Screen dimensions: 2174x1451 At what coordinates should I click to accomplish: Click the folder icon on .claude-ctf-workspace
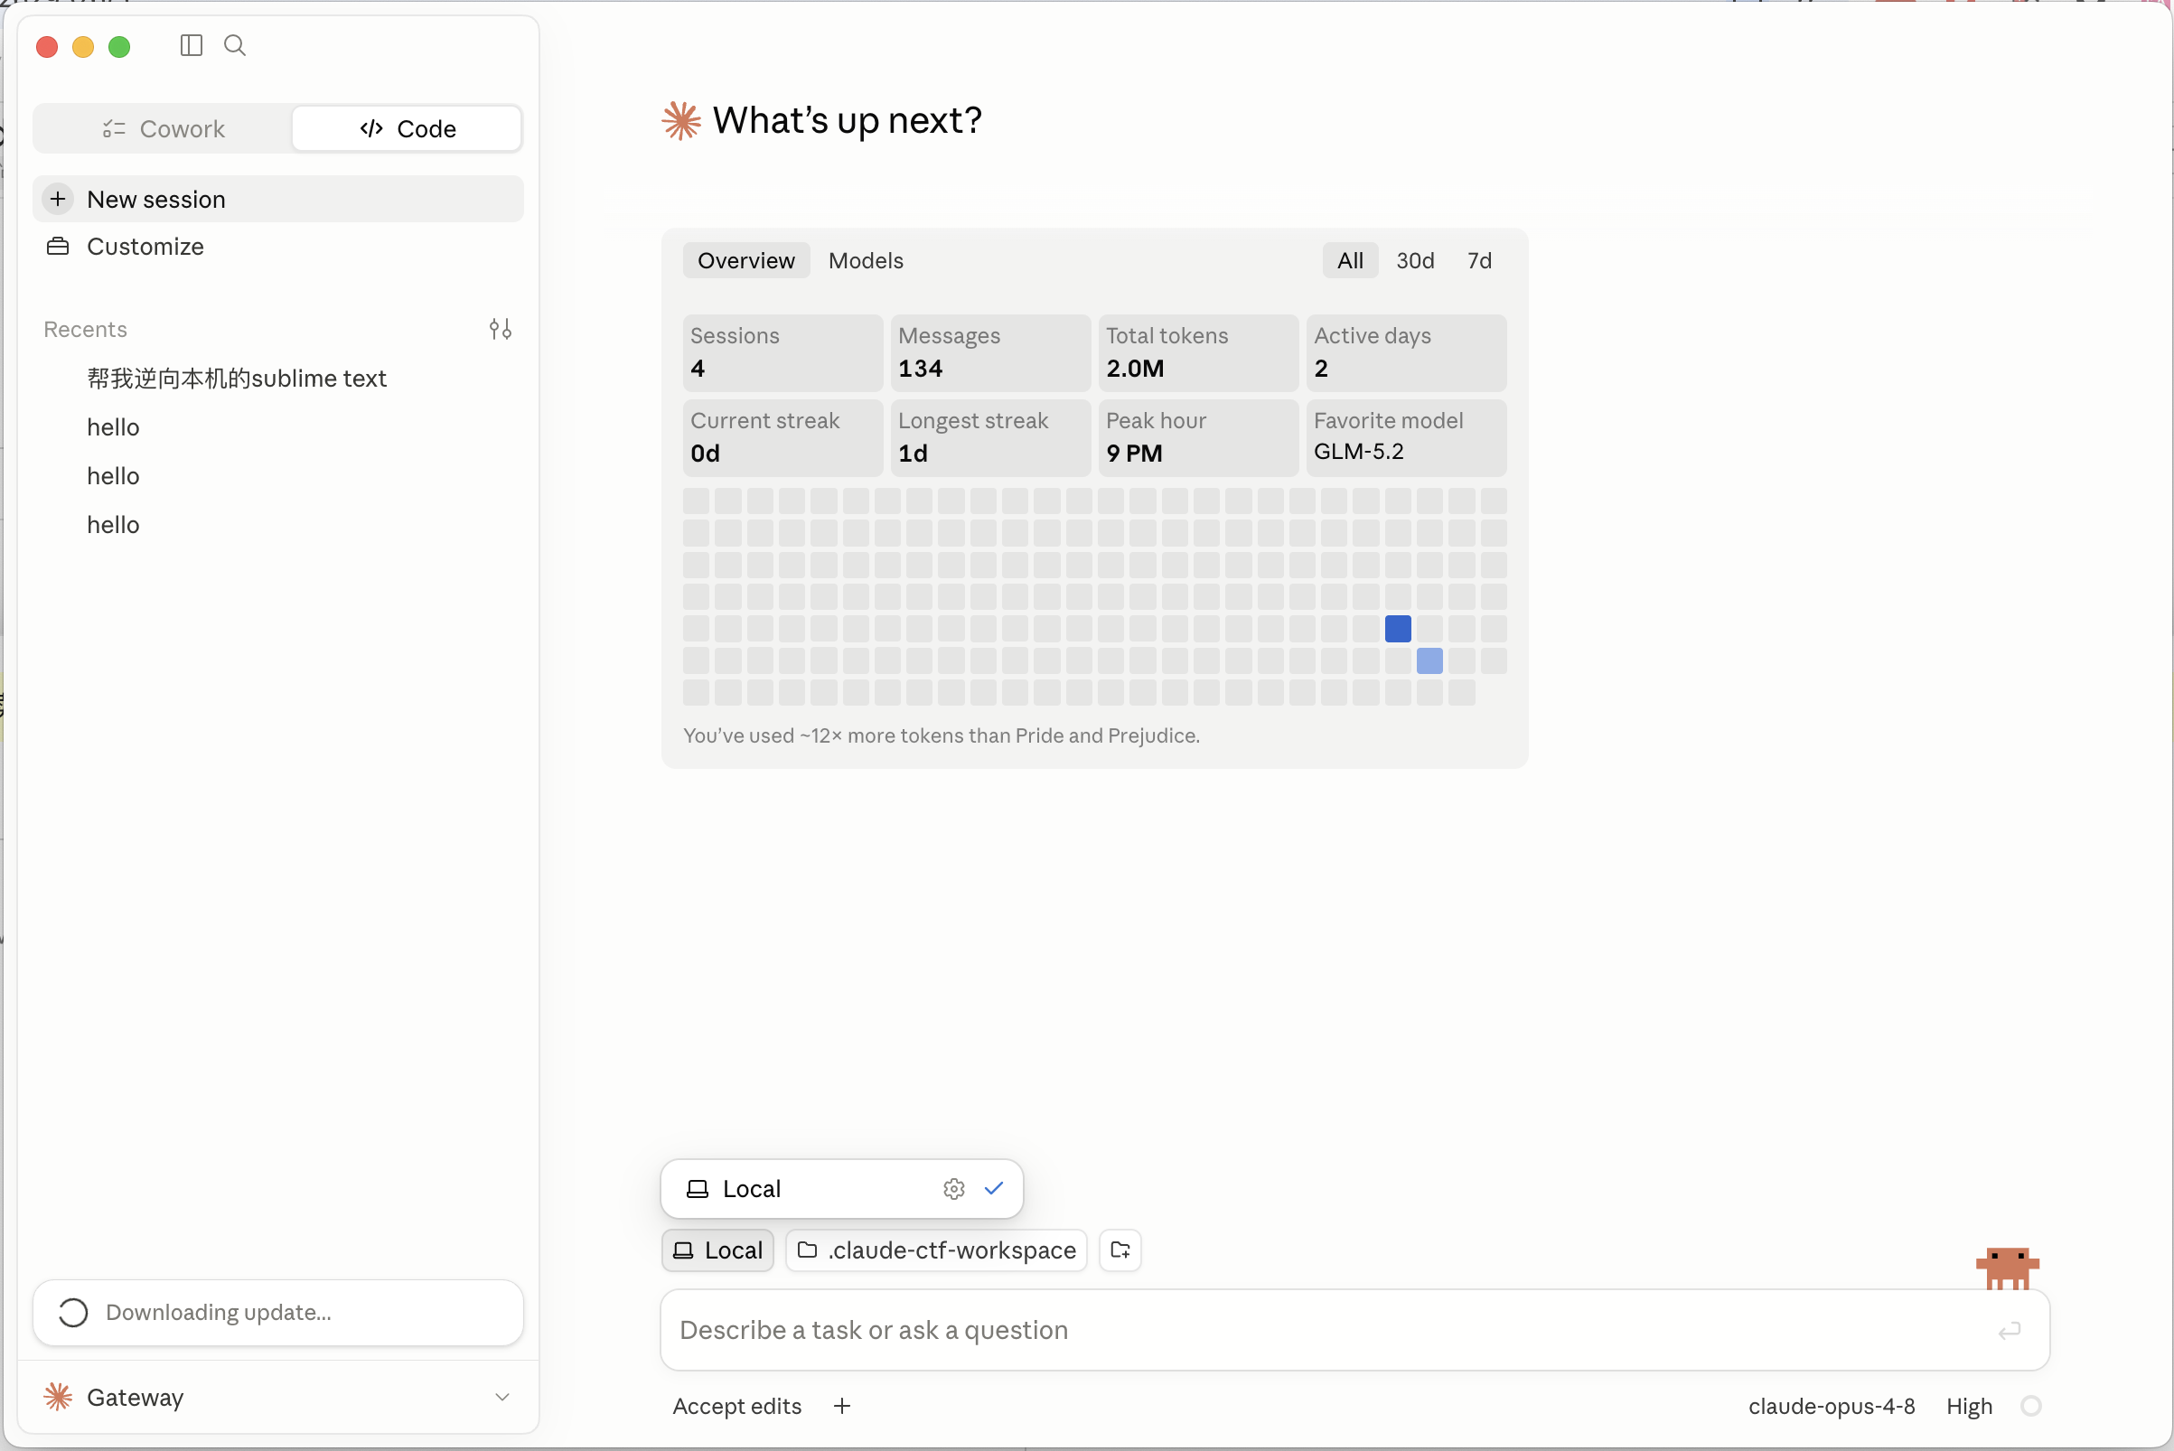click(807, 1250)
